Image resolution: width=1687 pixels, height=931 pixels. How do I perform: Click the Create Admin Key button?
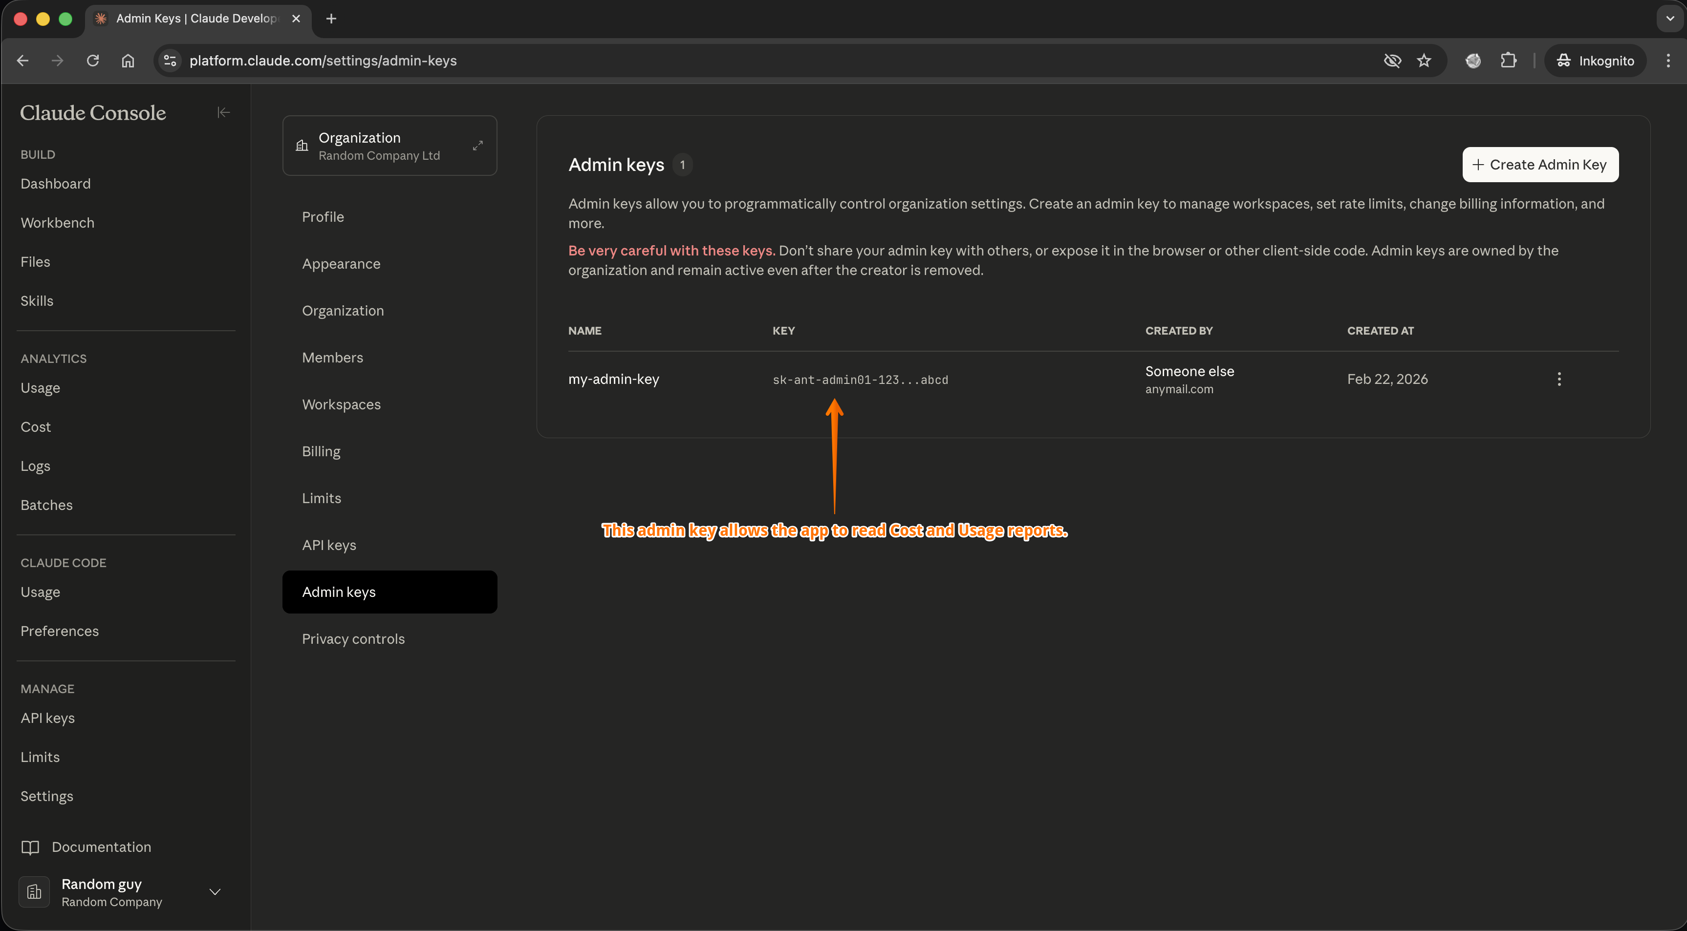pos(1540,164)
